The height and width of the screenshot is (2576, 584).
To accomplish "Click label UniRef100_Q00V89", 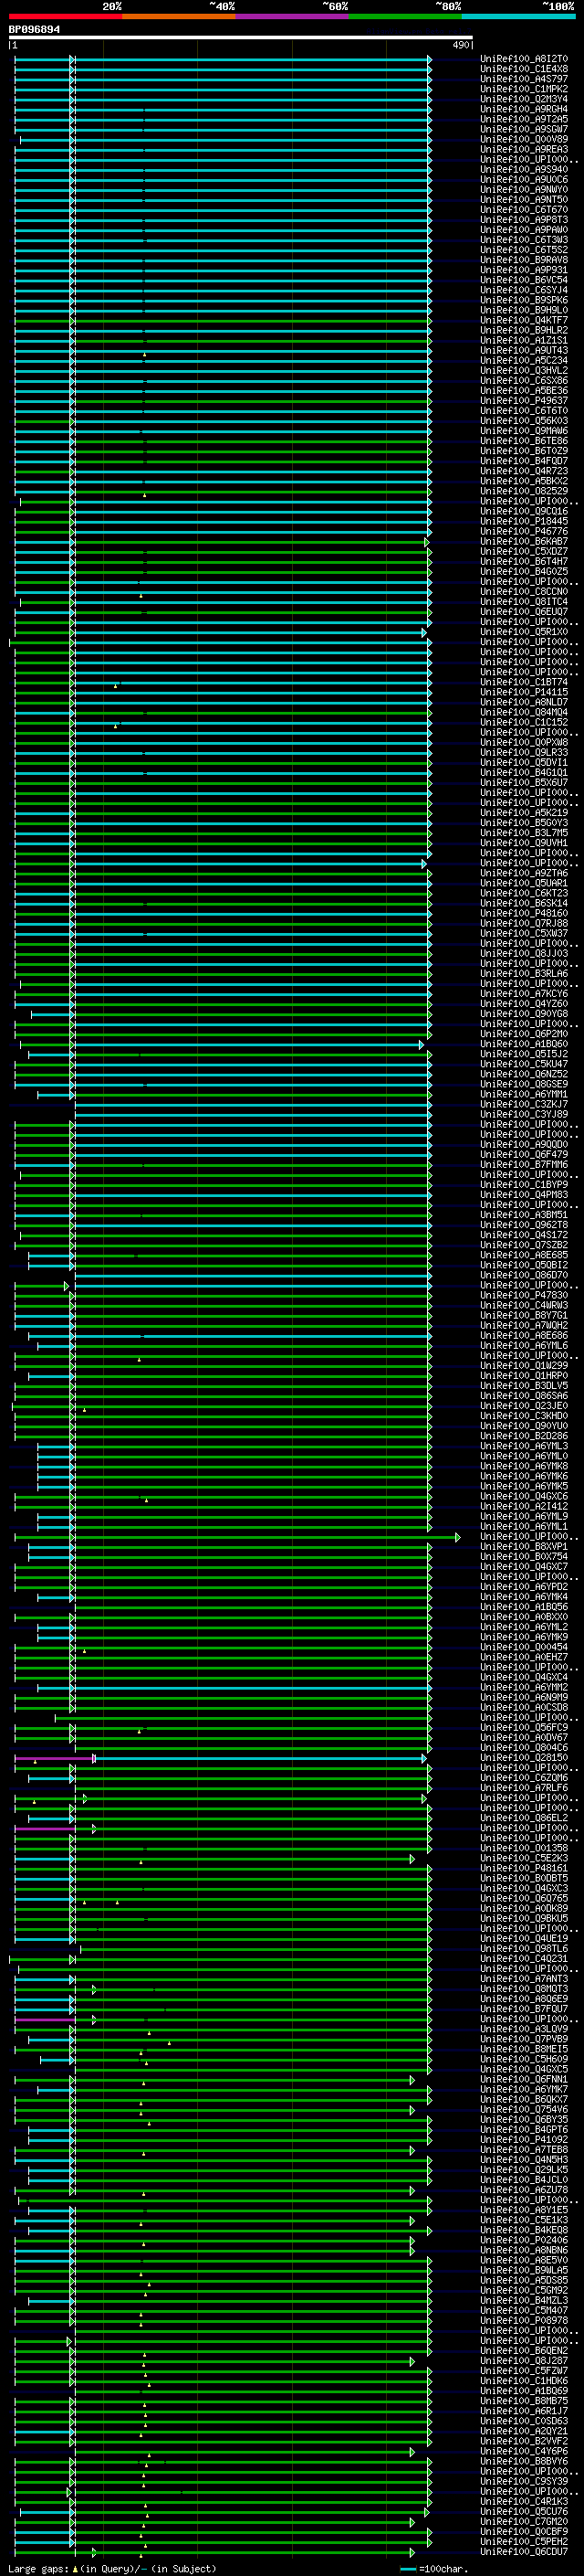I will pos(524,139).
